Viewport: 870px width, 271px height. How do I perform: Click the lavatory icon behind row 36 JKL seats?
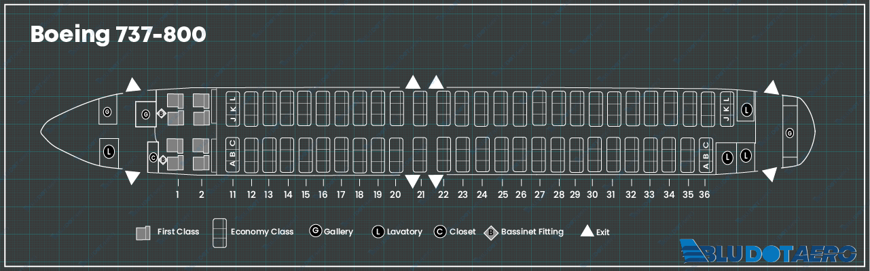click(746, 109)
